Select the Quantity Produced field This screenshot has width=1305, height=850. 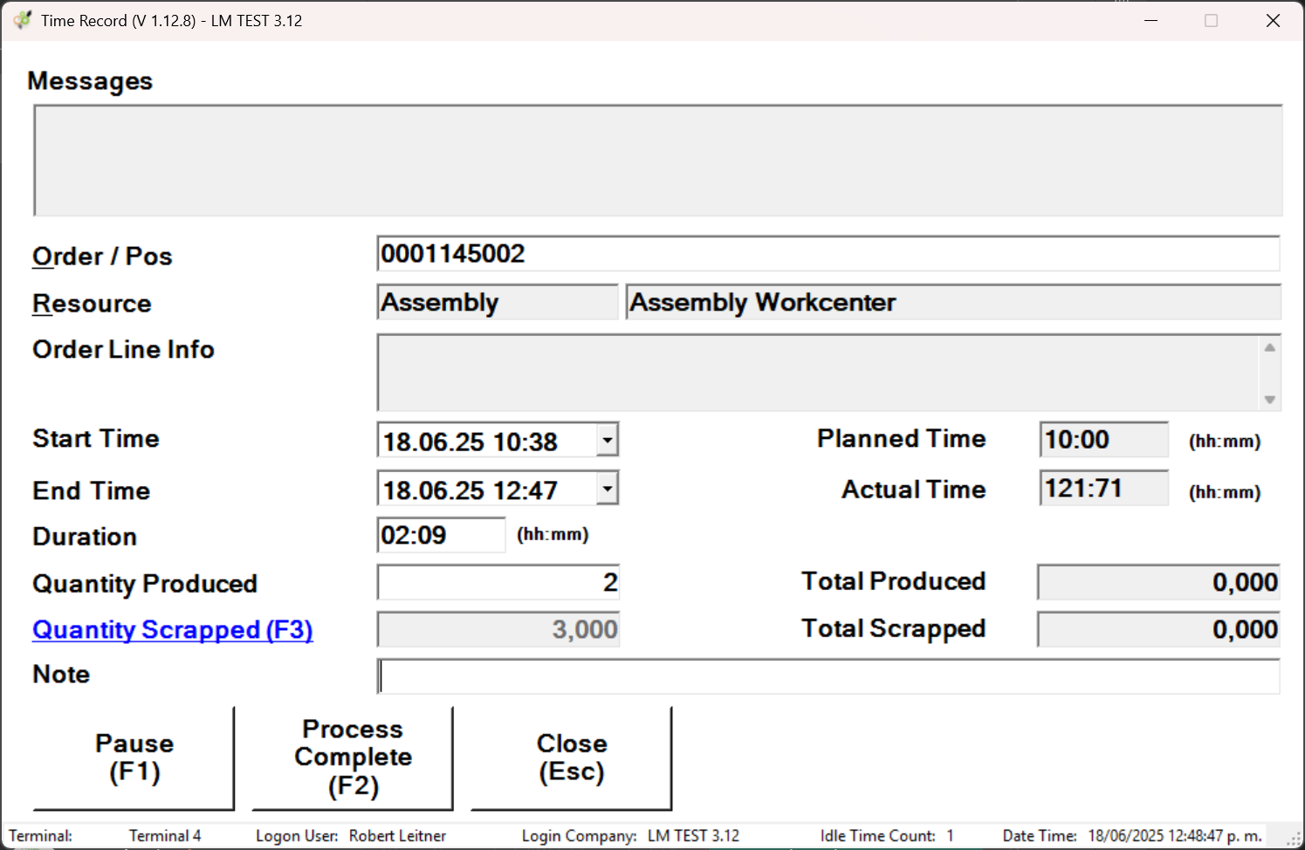tap(498, 582)
